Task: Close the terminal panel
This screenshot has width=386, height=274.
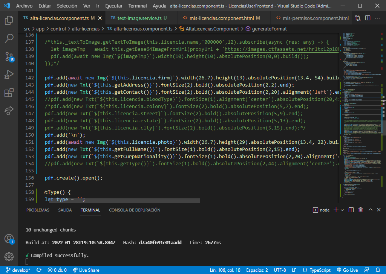Action: 378,210
